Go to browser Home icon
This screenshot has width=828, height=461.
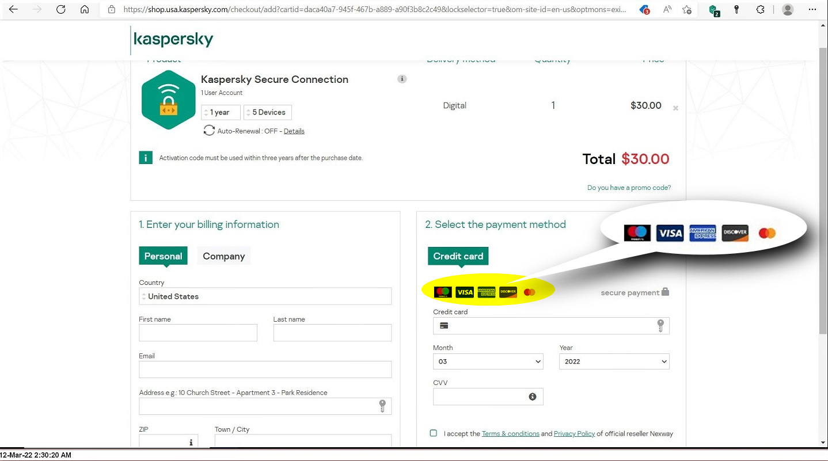point(85,9)
